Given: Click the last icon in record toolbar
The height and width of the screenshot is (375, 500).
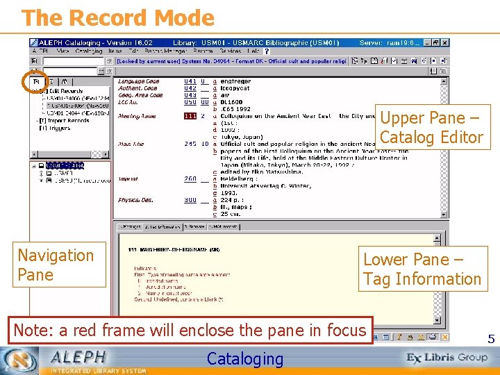Looking at the screenshot, I should (444, 61).
